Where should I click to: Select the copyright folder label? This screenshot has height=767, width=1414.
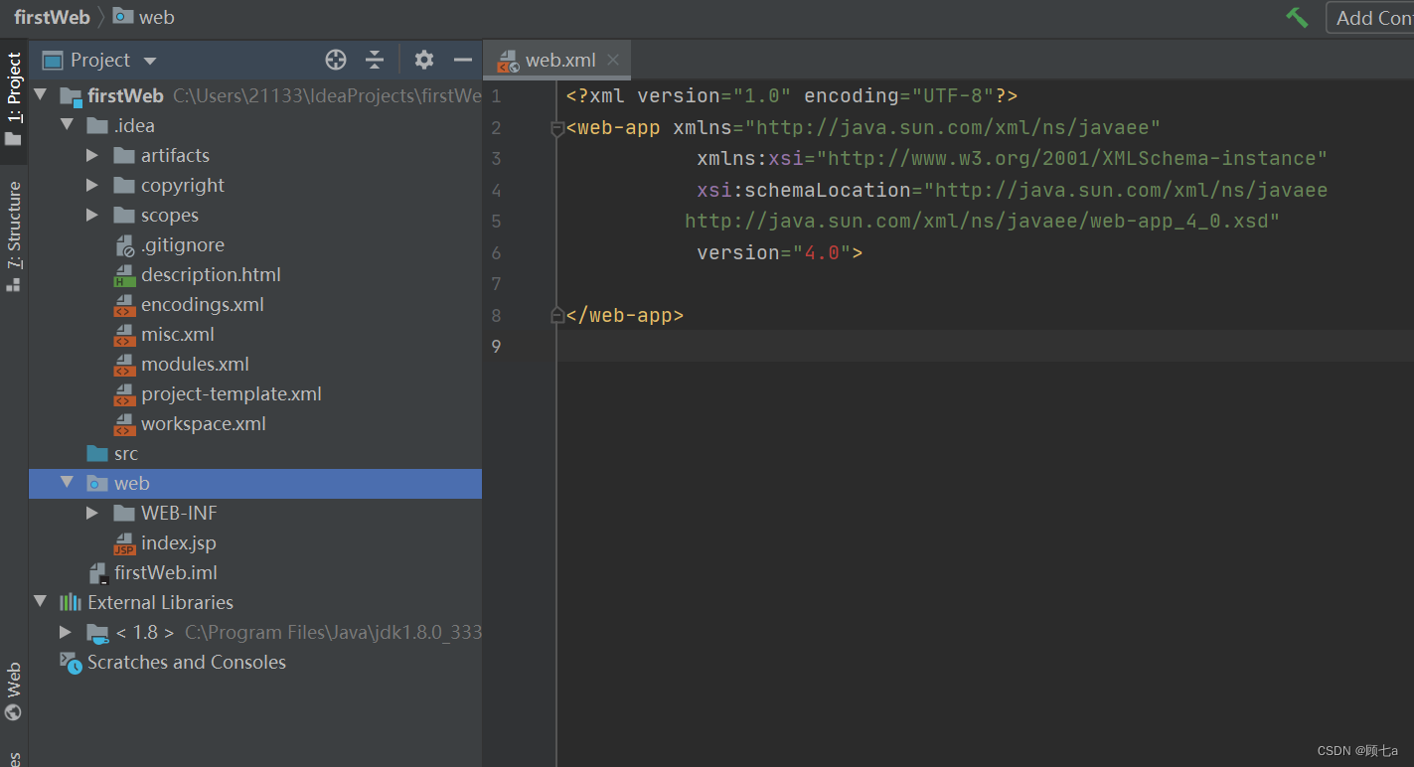pos(183,185)
